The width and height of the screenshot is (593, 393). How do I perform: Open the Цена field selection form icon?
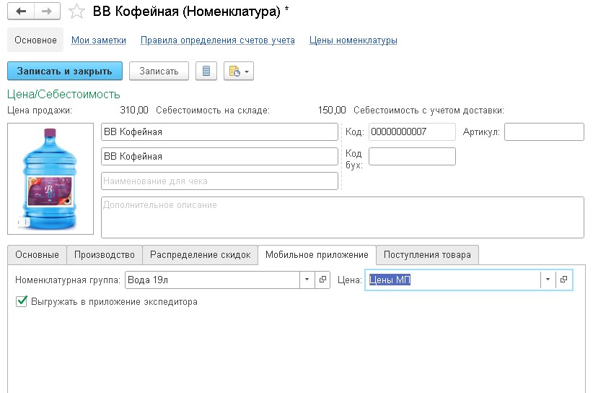coord(563,280)
